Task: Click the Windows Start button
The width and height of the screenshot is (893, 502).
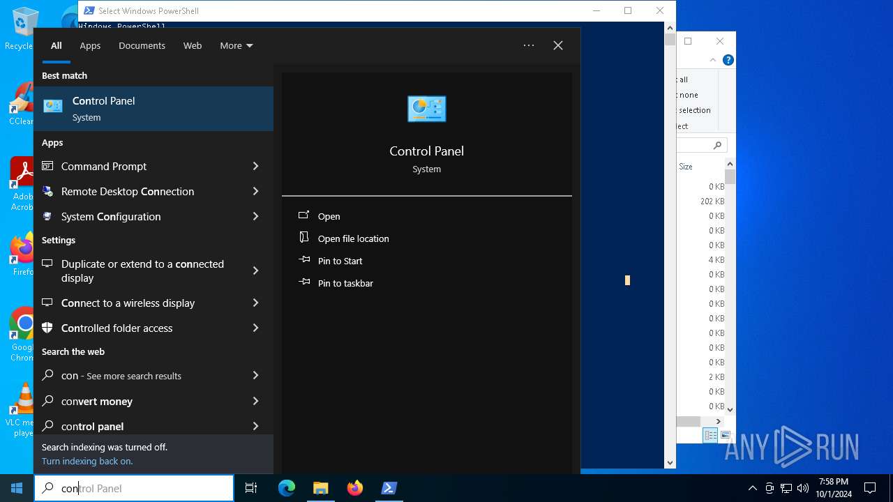Action: (x=17, y=488)
